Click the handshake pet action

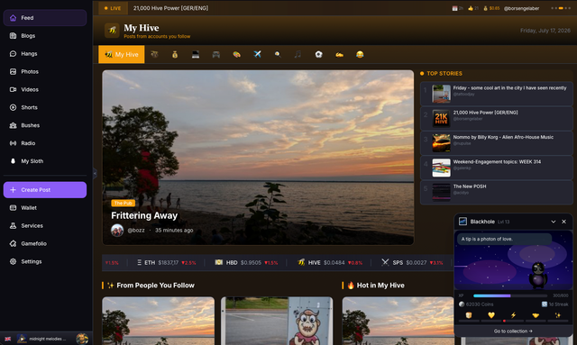pyautogui.click(x=536, y=315)
